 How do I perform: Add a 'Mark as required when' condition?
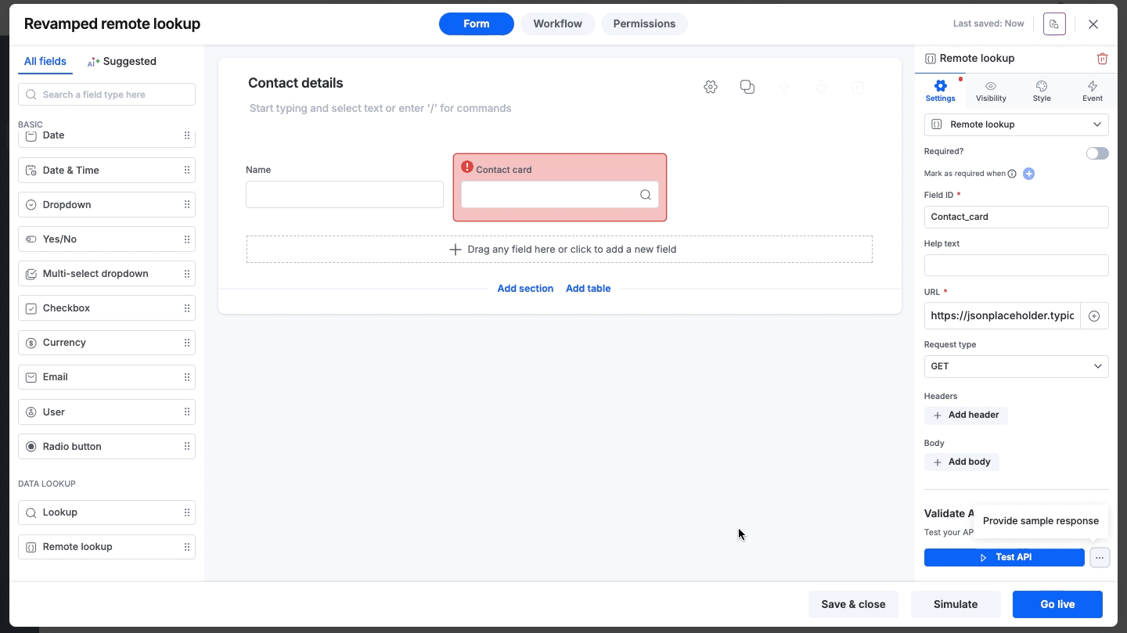tap(1029, 174)
